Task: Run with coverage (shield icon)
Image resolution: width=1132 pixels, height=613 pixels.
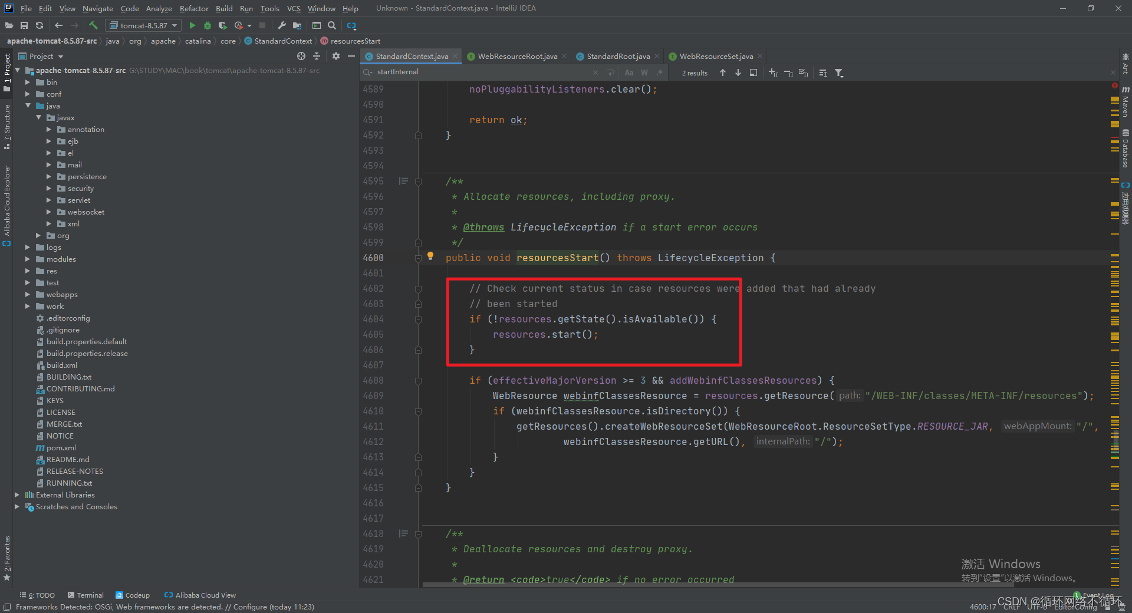Action: 222,25
